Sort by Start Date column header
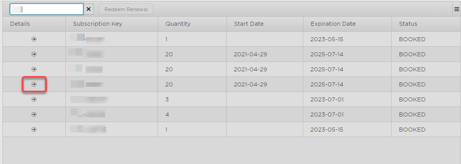The height and width of the screenshot is (164, 461). pyautogui.click(x=249, y=24)
